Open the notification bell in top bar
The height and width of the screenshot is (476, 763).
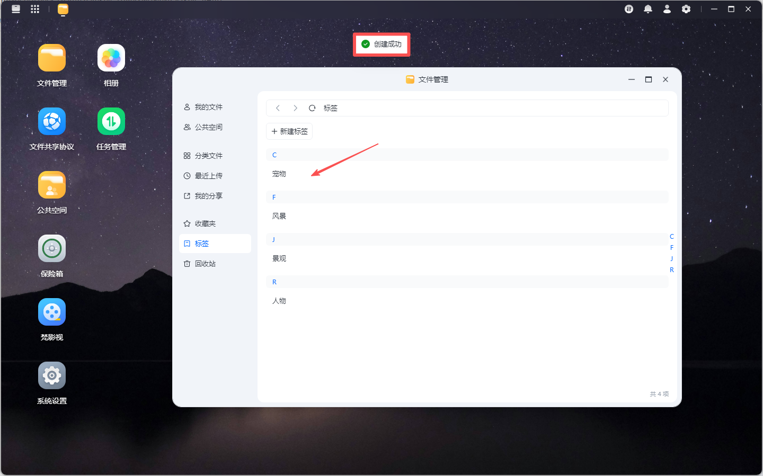pos(648,9)
